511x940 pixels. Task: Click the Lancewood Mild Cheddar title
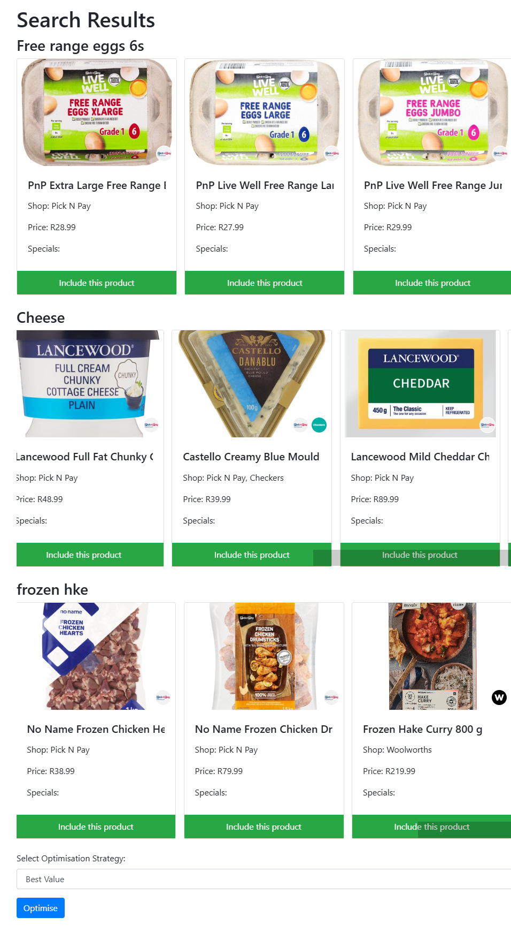tap(420, 457)
